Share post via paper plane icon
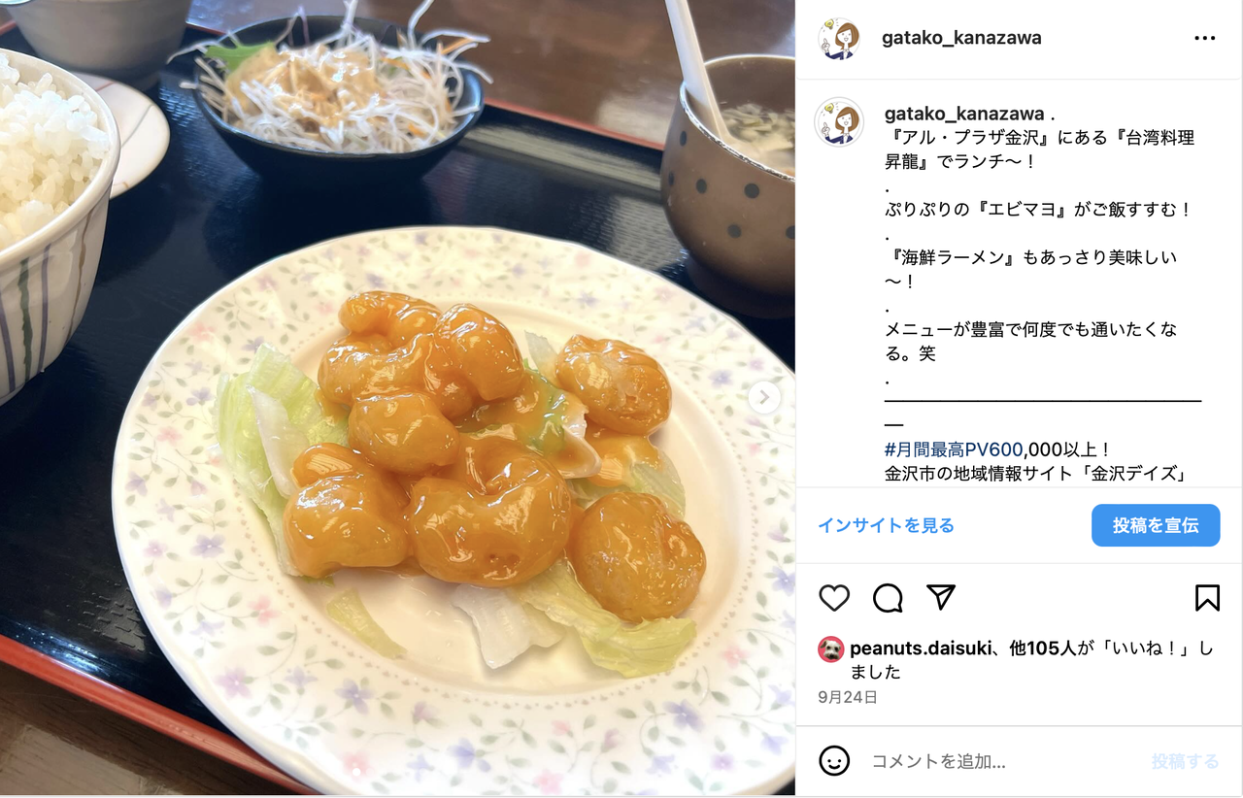 tap(941, 597)
